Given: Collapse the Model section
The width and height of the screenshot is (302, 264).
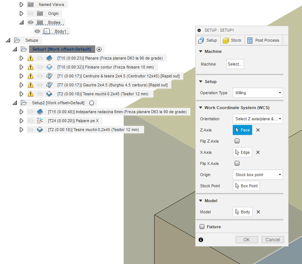Looking at the screenshot, I should [x=201, y=201].
